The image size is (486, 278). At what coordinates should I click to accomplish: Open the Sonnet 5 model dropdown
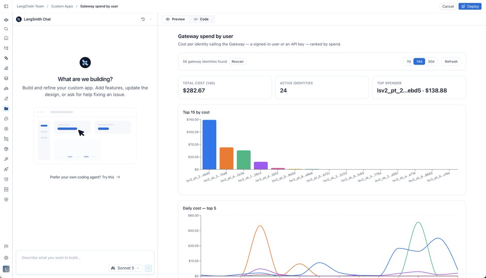tap(126, 268)
